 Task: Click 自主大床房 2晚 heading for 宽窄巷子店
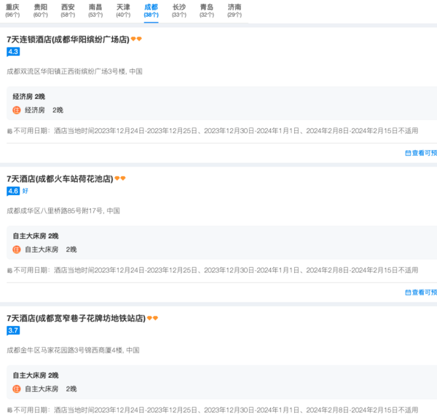[x=36, y=376]
